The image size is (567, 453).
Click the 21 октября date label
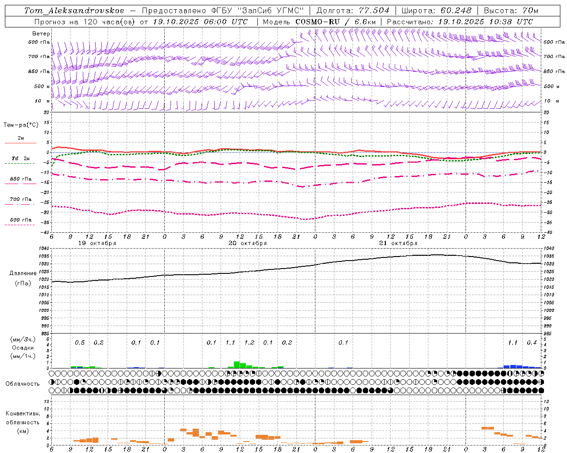pos(398,243)
